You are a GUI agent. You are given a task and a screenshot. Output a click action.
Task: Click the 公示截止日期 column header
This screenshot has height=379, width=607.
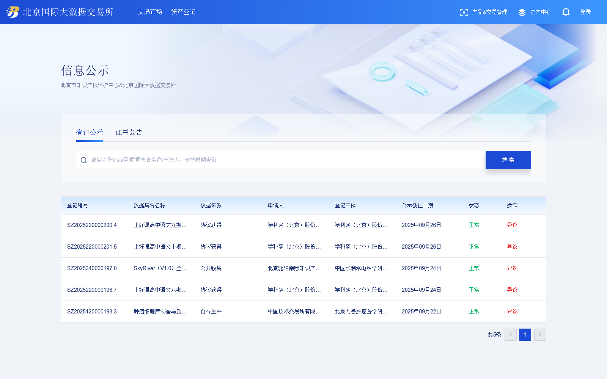(x=417, y=205)
